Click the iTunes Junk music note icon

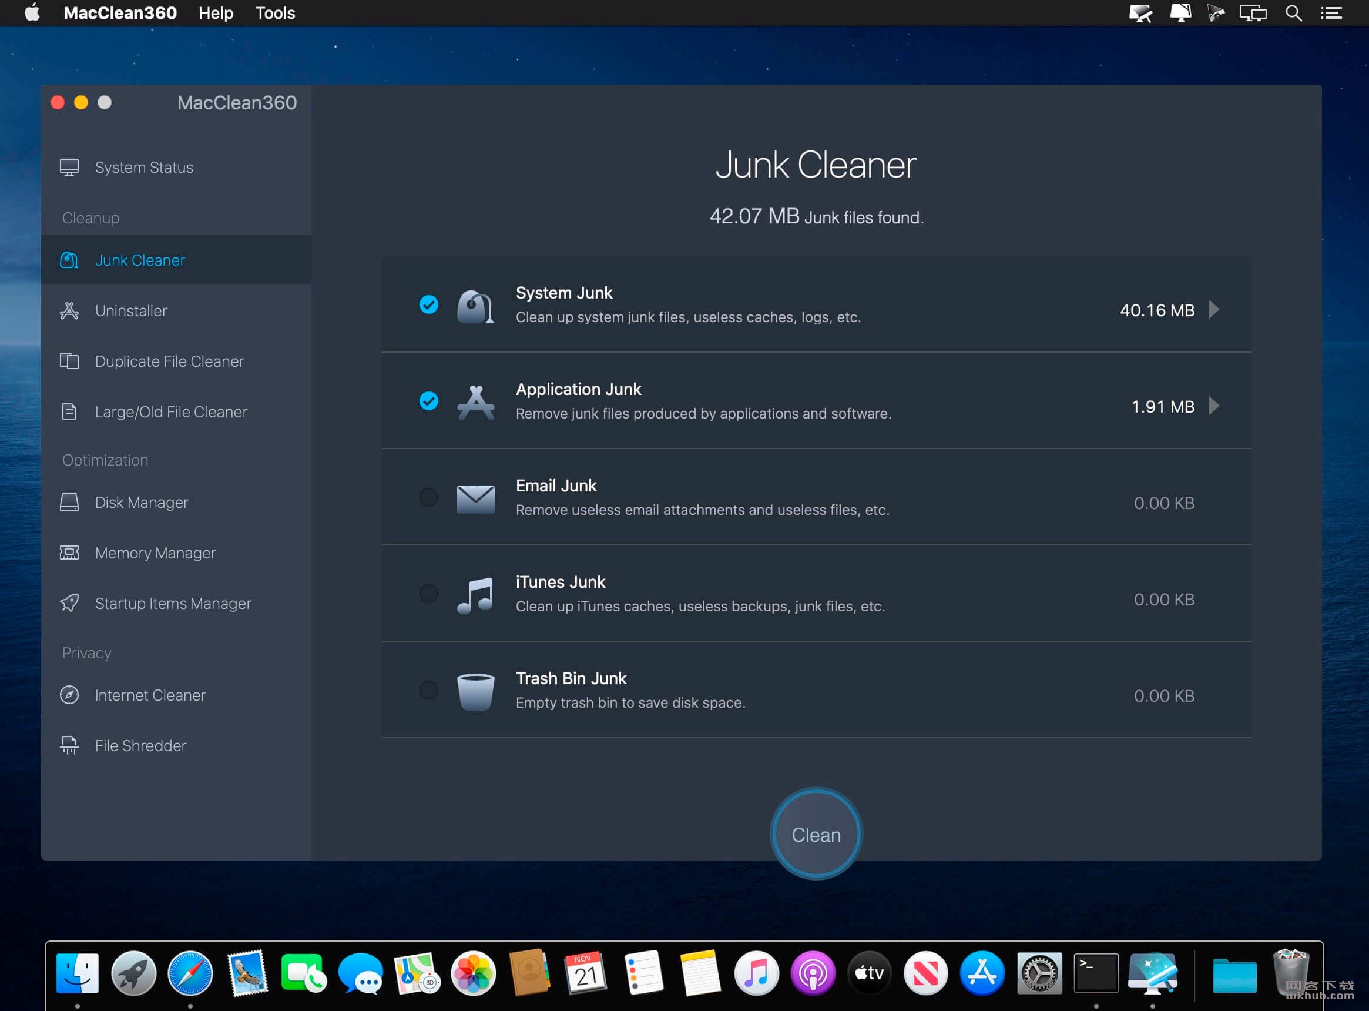[x=475, y=595]
